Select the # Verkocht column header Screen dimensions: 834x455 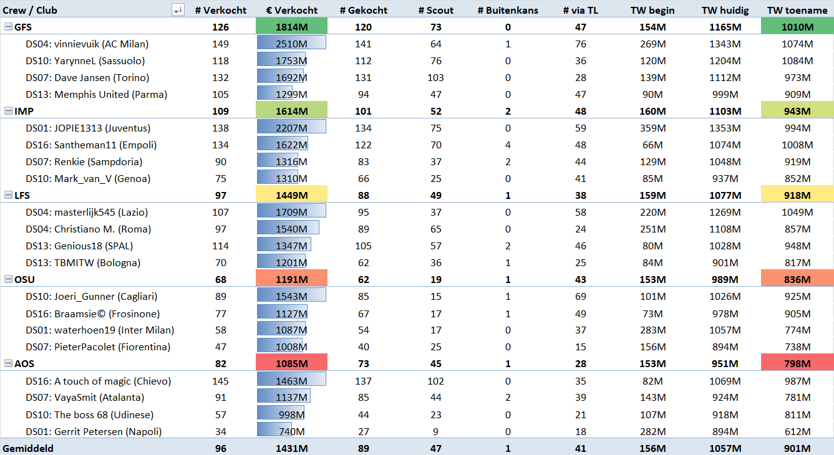coord(221,10)
